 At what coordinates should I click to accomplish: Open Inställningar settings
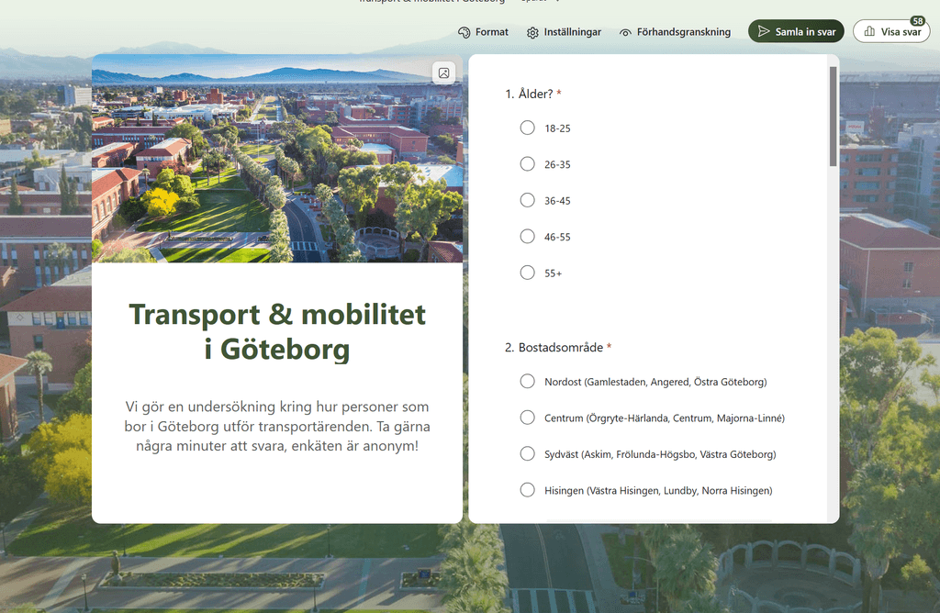click(x=564, y=32)
